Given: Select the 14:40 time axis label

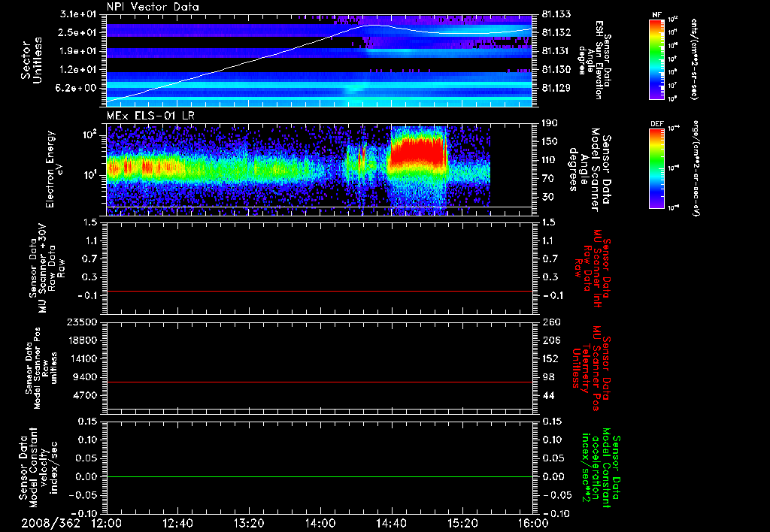Looking at the screenshot, I should click(x=391, y=523).
